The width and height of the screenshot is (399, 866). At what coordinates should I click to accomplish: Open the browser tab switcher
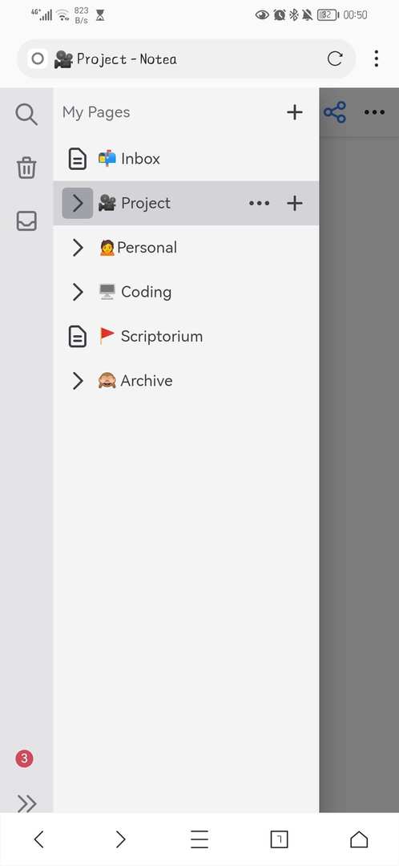pyautogui.click(x=280, y=840)
